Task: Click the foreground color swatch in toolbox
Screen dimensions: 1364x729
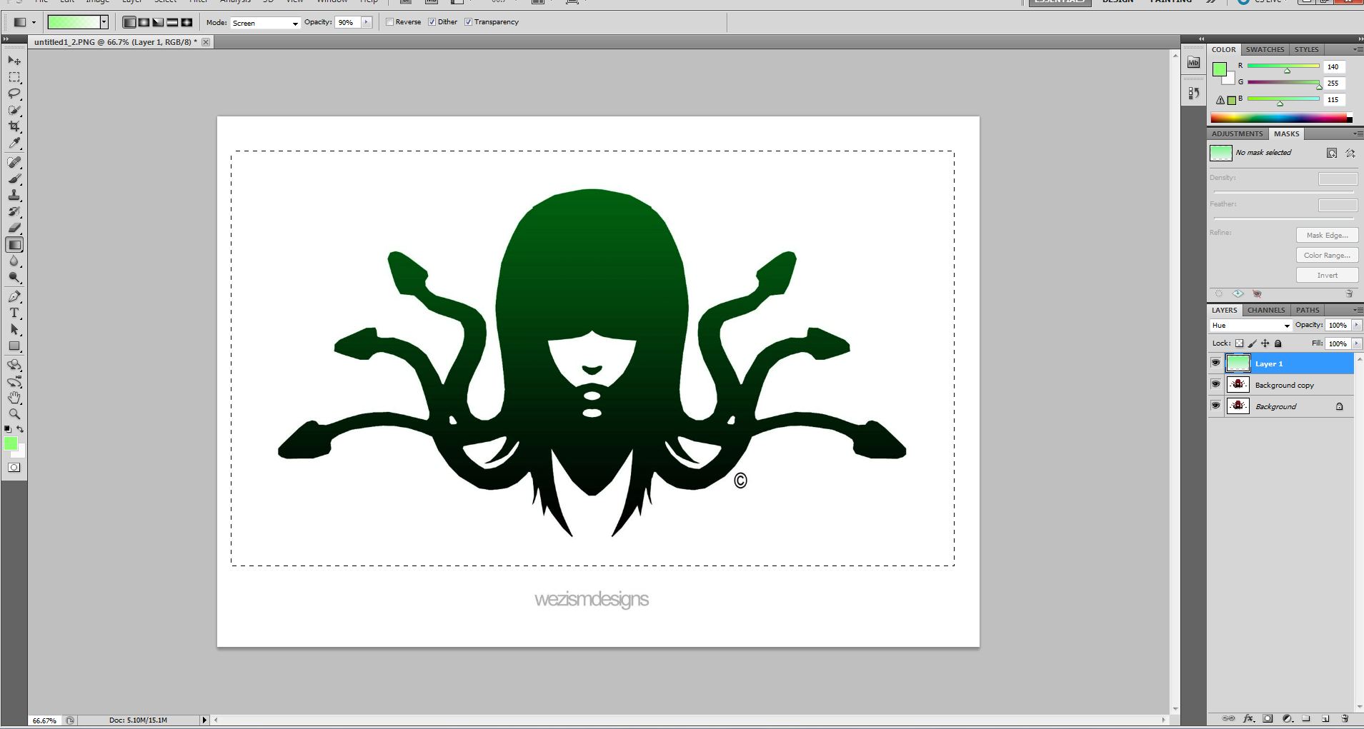Action: [10, 444]
